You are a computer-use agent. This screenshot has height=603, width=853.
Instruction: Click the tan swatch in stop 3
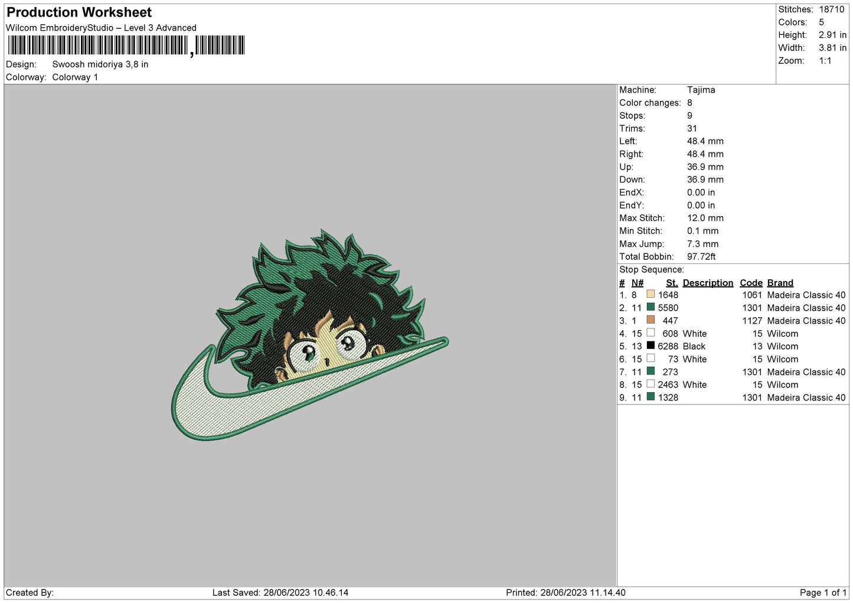[x=651, y=320]
